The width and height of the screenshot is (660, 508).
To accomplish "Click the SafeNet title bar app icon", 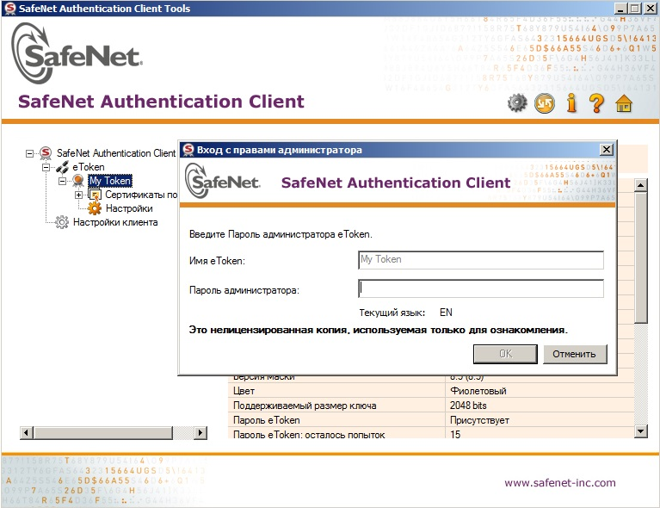I will 9,9.
